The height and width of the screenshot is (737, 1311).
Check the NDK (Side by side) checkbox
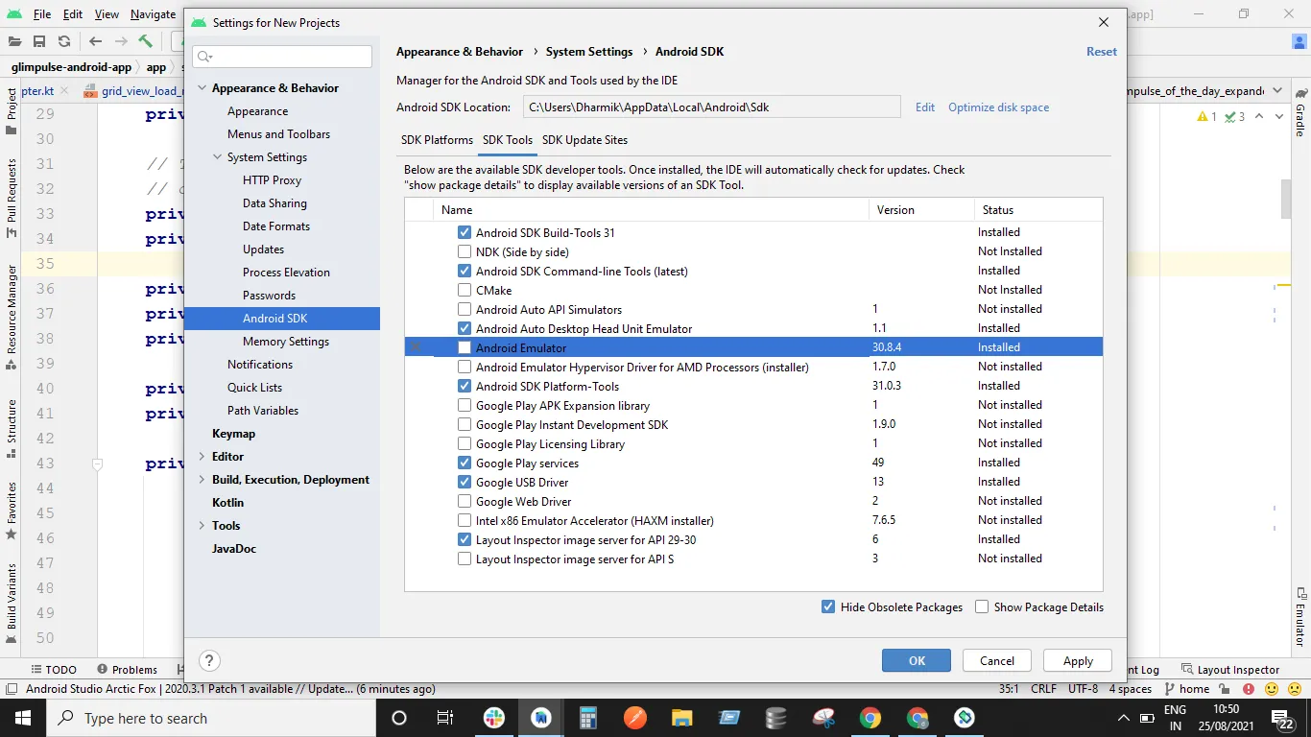point(465,251)
